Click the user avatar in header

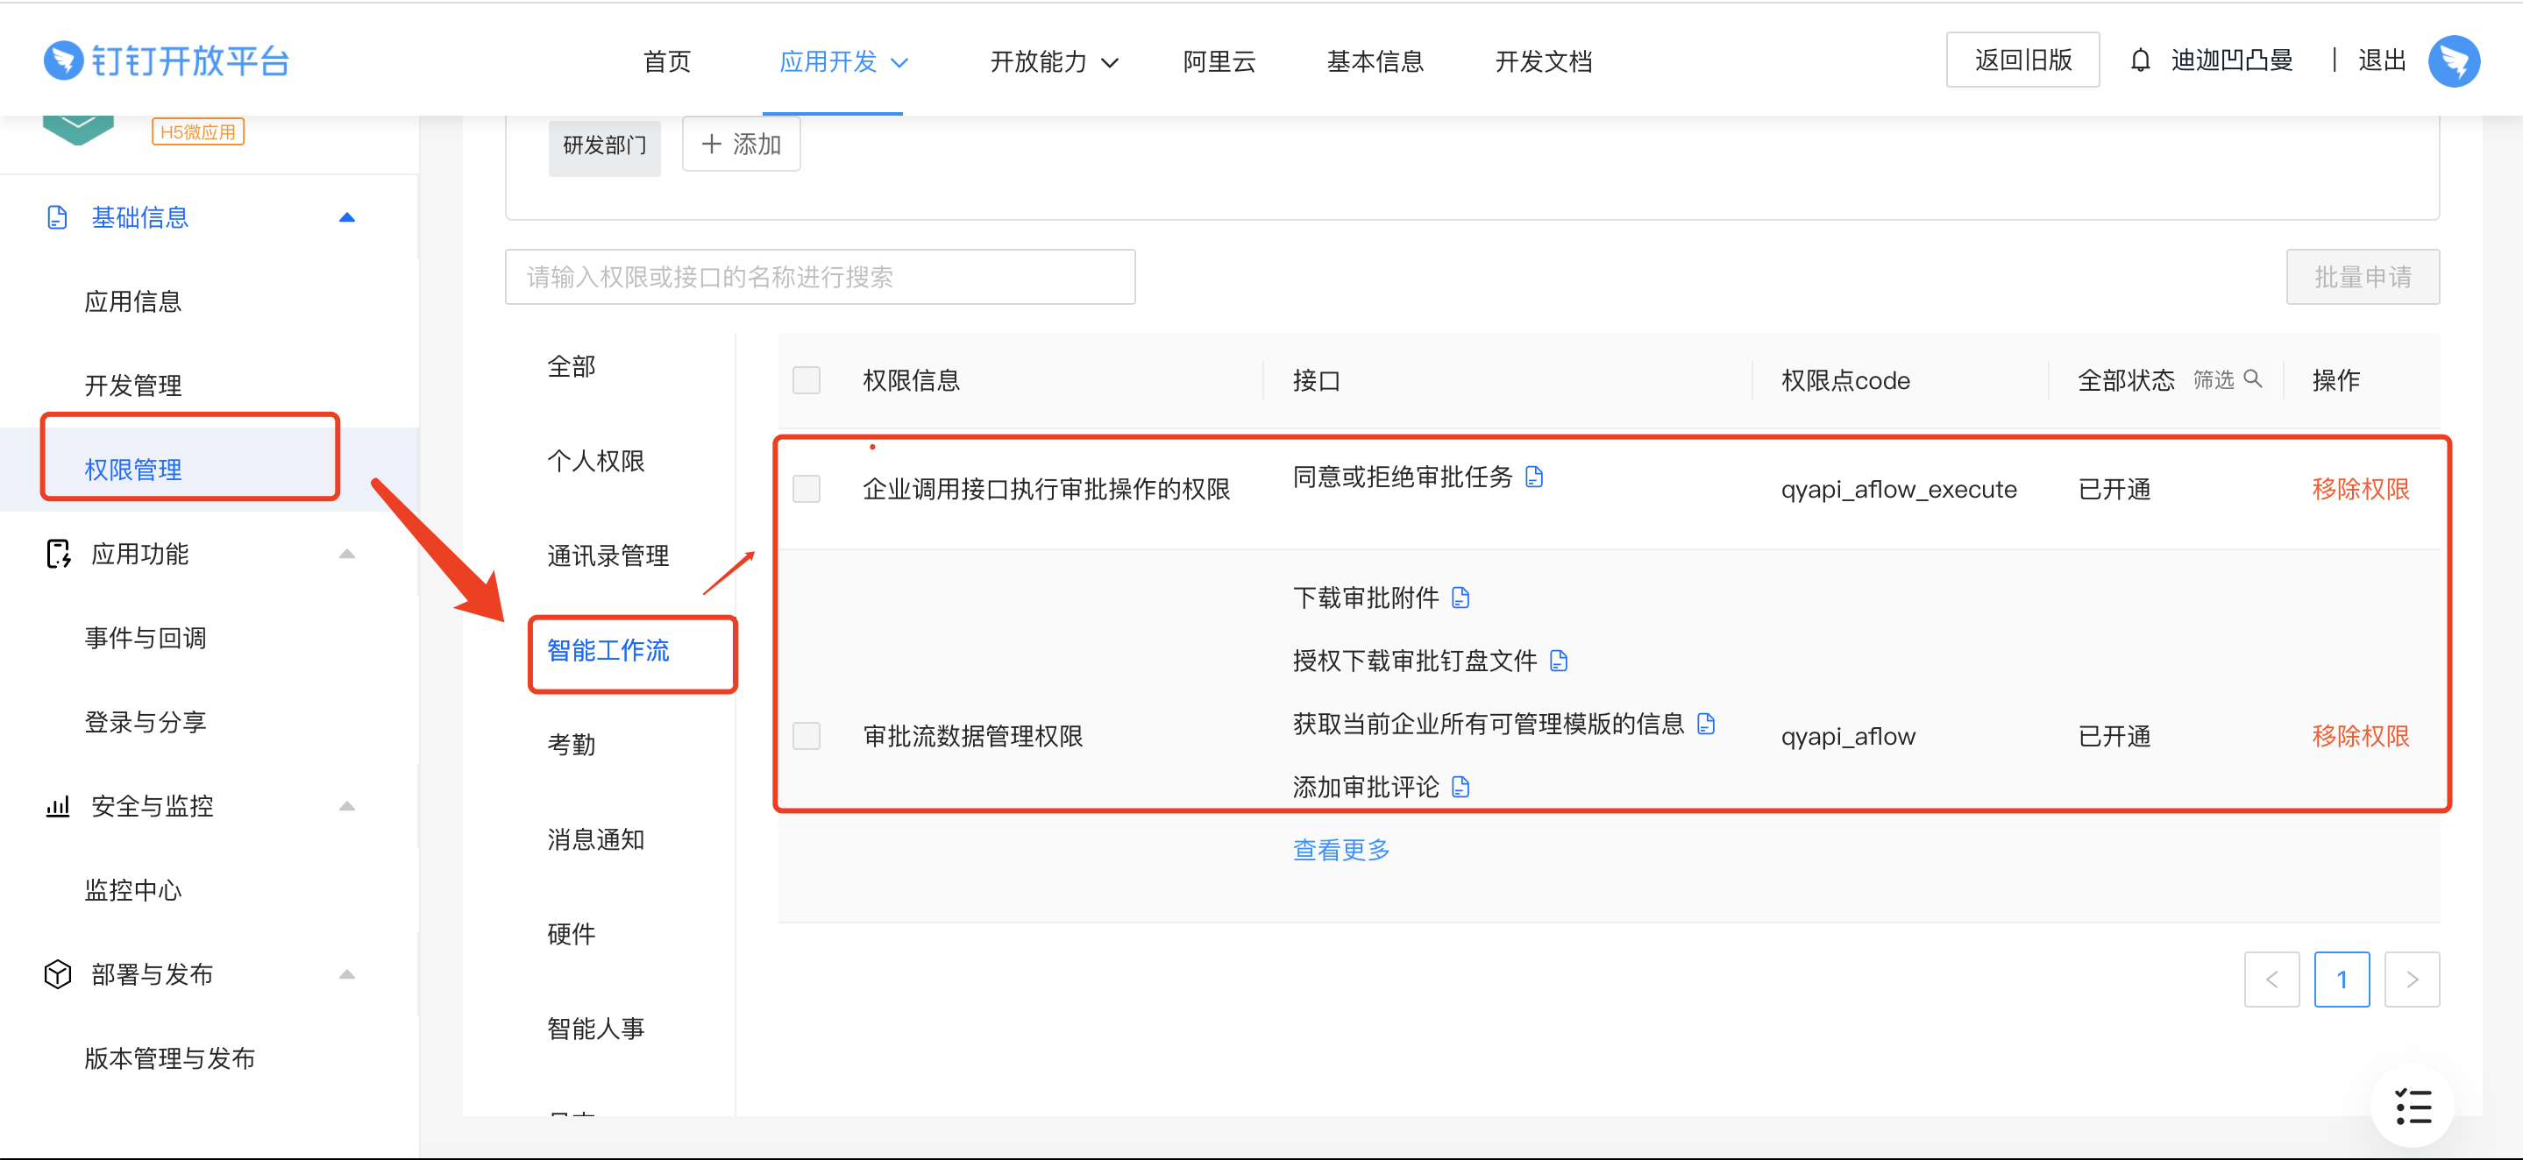pos(2453,61)
